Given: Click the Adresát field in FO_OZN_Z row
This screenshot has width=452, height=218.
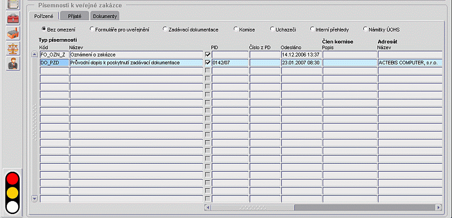Looking at the screenshot, I should point(410,54).
